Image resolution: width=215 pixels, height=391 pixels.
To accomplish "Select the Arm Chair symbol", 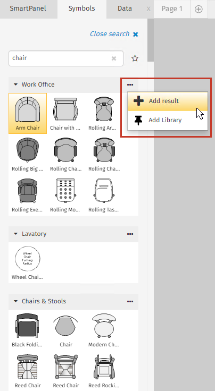I will point(28,114).
